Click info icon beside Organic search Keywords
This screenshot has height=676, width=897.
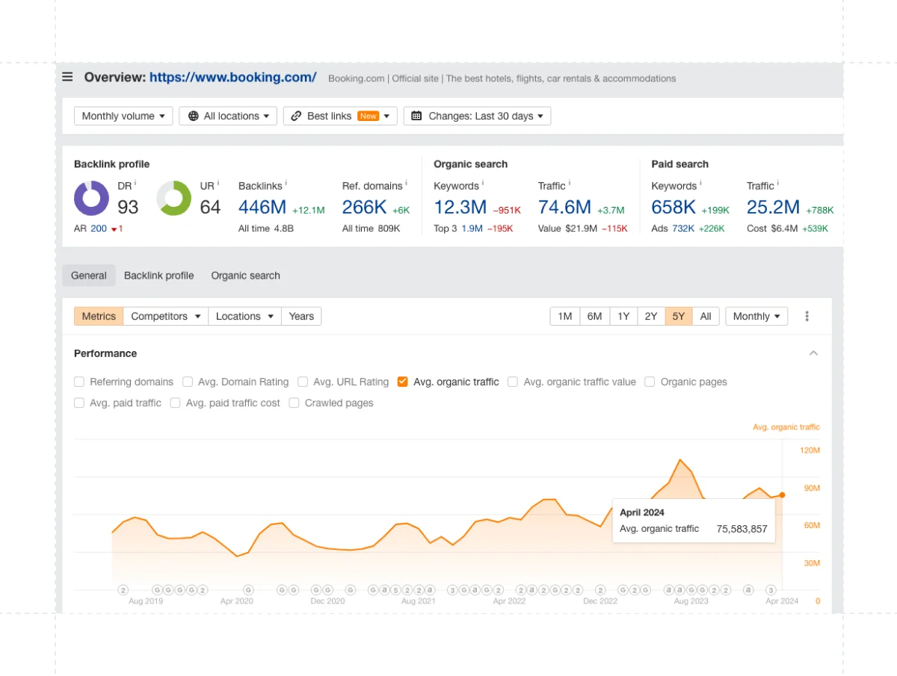[482, 183]
